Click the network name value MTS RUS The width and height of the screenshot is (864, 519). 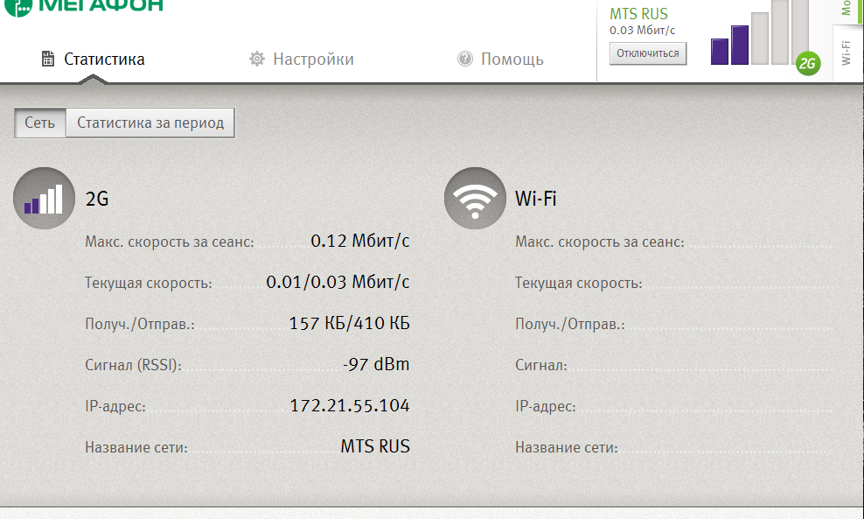375,446
